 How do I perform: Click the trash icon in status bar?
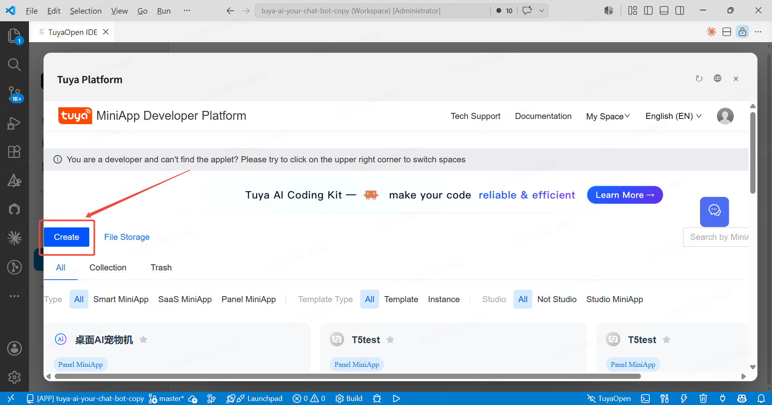tap(703, 399)
